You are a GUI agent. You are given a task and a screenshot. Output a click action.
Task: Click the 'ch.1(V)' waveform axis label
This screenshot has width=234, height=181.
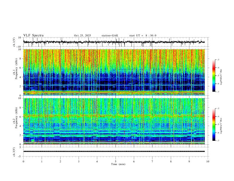point(14,42)
